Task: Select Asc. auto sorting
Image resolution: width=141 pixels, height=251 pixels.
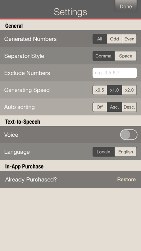Action: pos(114,107)
